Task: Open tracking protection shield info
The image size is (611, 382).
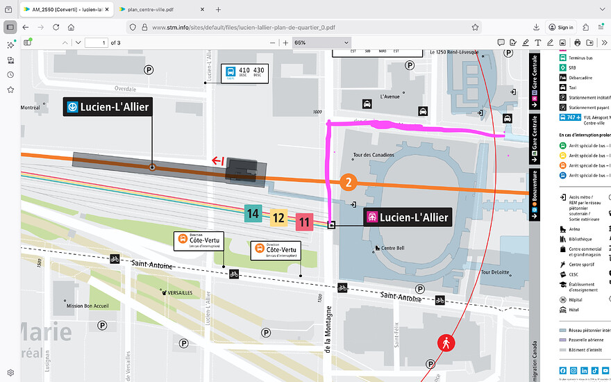Action: (x=133, y=27)
